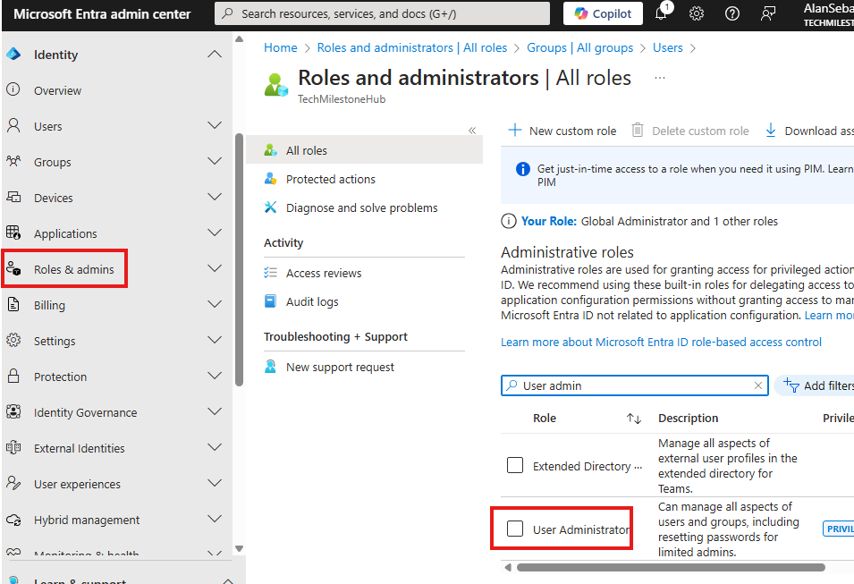854x584 pixels.
Task: Click the Copilot button
Action: [603, 13]
